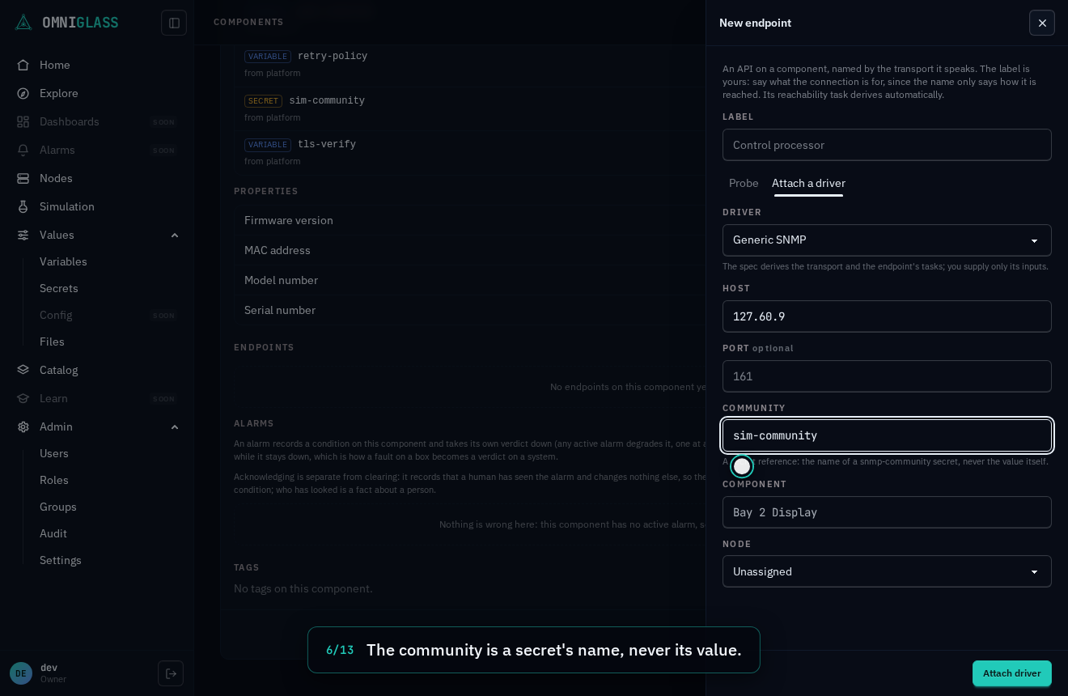Collapse the Values section chevron

pos(175,235)
